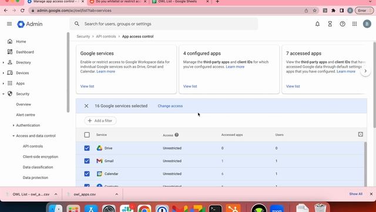Open the help question mark icon

click(x=343, y=24)
